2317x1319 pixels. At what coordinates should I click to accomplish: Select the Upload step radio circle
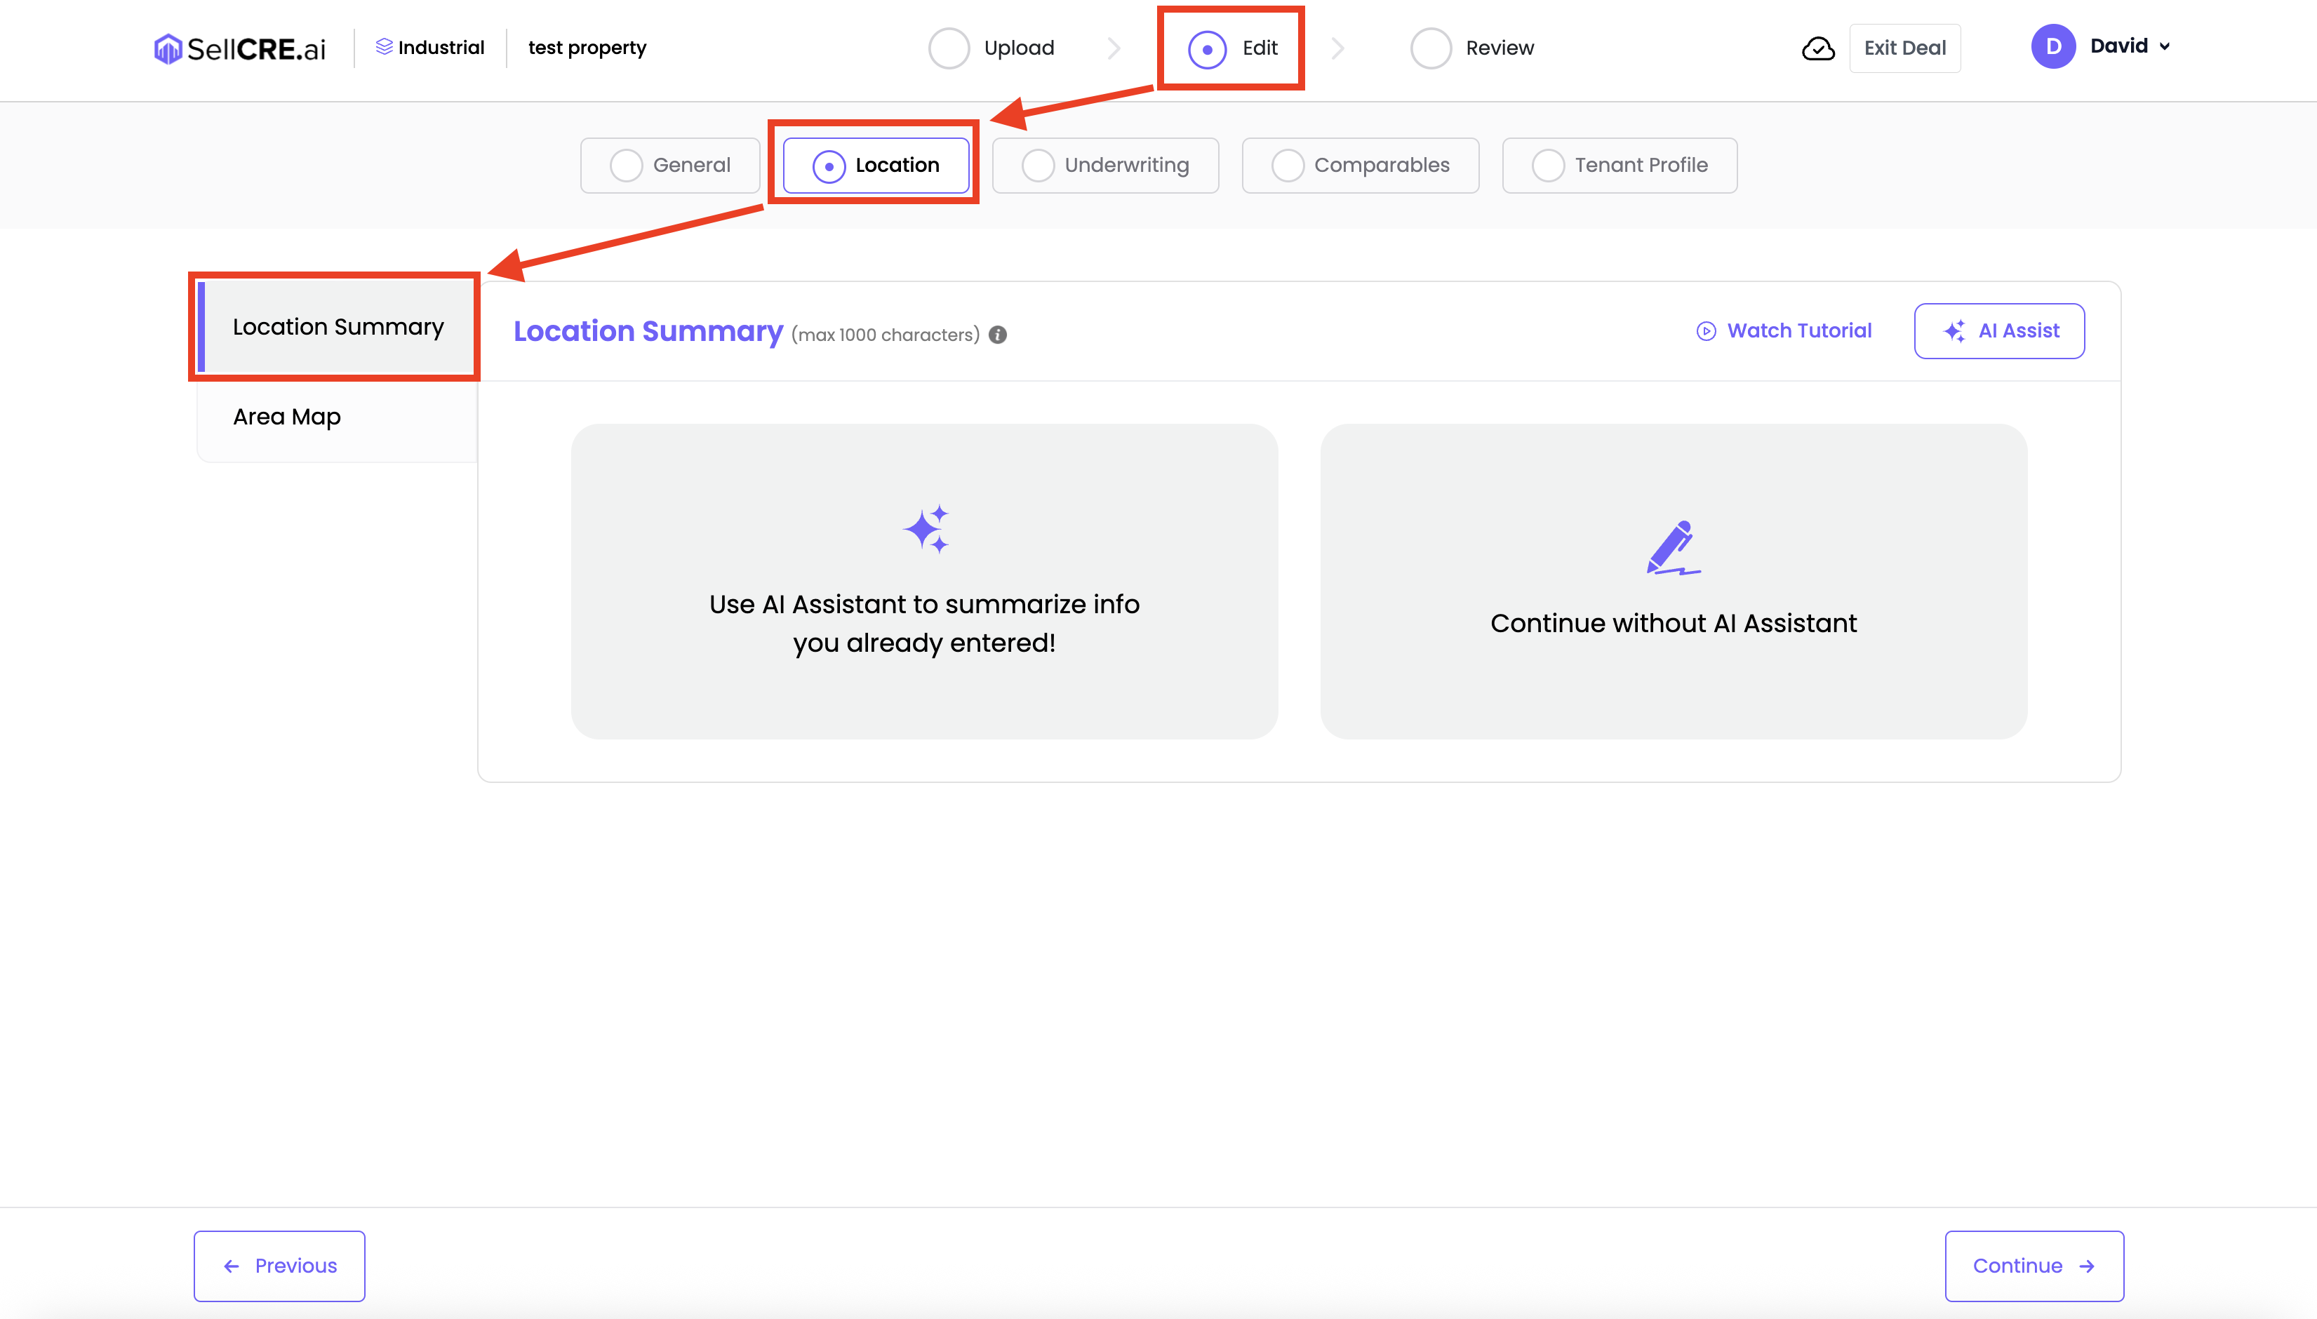click(x=949, y=48)
